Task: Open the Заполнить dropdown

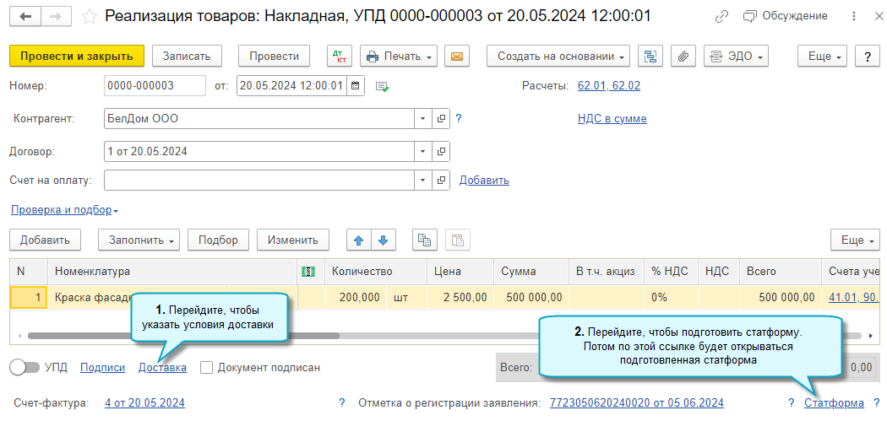Action: (139, 240)
